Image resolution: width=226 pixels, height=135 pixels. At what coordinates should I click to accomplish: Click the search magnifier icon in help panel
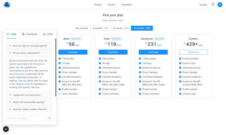[49, 118]
